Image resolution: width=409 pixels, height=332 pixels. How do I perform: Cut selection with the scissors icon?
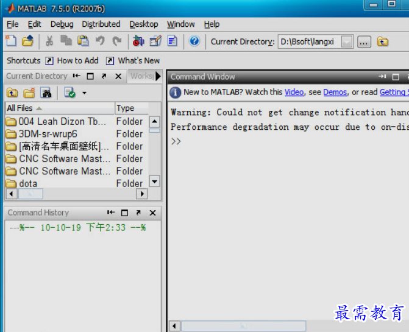click(49, 41)
